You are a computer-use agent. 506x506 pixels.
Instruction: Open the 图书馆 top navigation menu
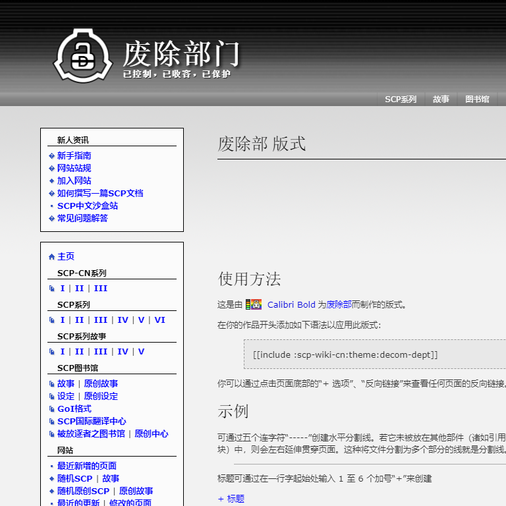coord(477,99)
